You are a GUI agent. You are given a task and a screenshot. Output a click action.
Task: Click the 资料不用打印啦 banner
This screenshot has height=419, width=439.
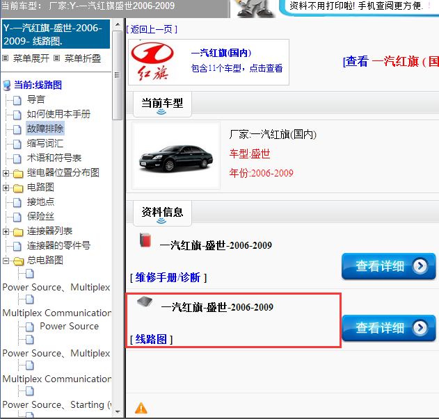click(x=360, y=7)
